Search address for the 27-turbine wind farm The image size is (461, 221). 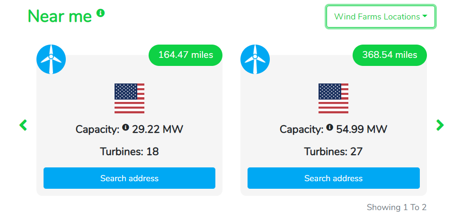[333, 178]
